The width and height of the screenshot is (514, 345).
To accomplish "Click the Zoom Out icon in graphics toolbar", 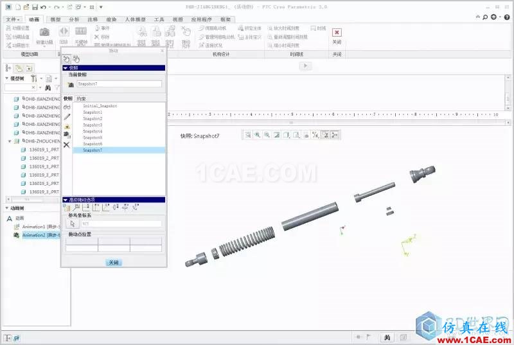I will pyautogui.click(x=267, y=135).
